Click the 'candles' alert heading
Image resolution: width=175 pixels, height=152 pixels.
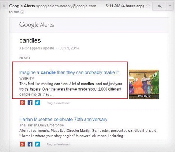click(x=30, y=41)
